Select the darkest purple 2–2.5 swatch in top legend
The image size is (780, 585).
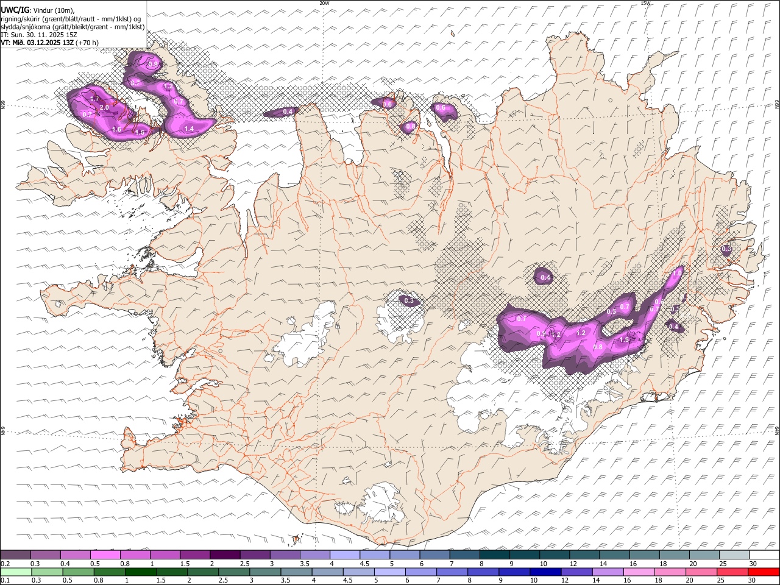point(224,555)
